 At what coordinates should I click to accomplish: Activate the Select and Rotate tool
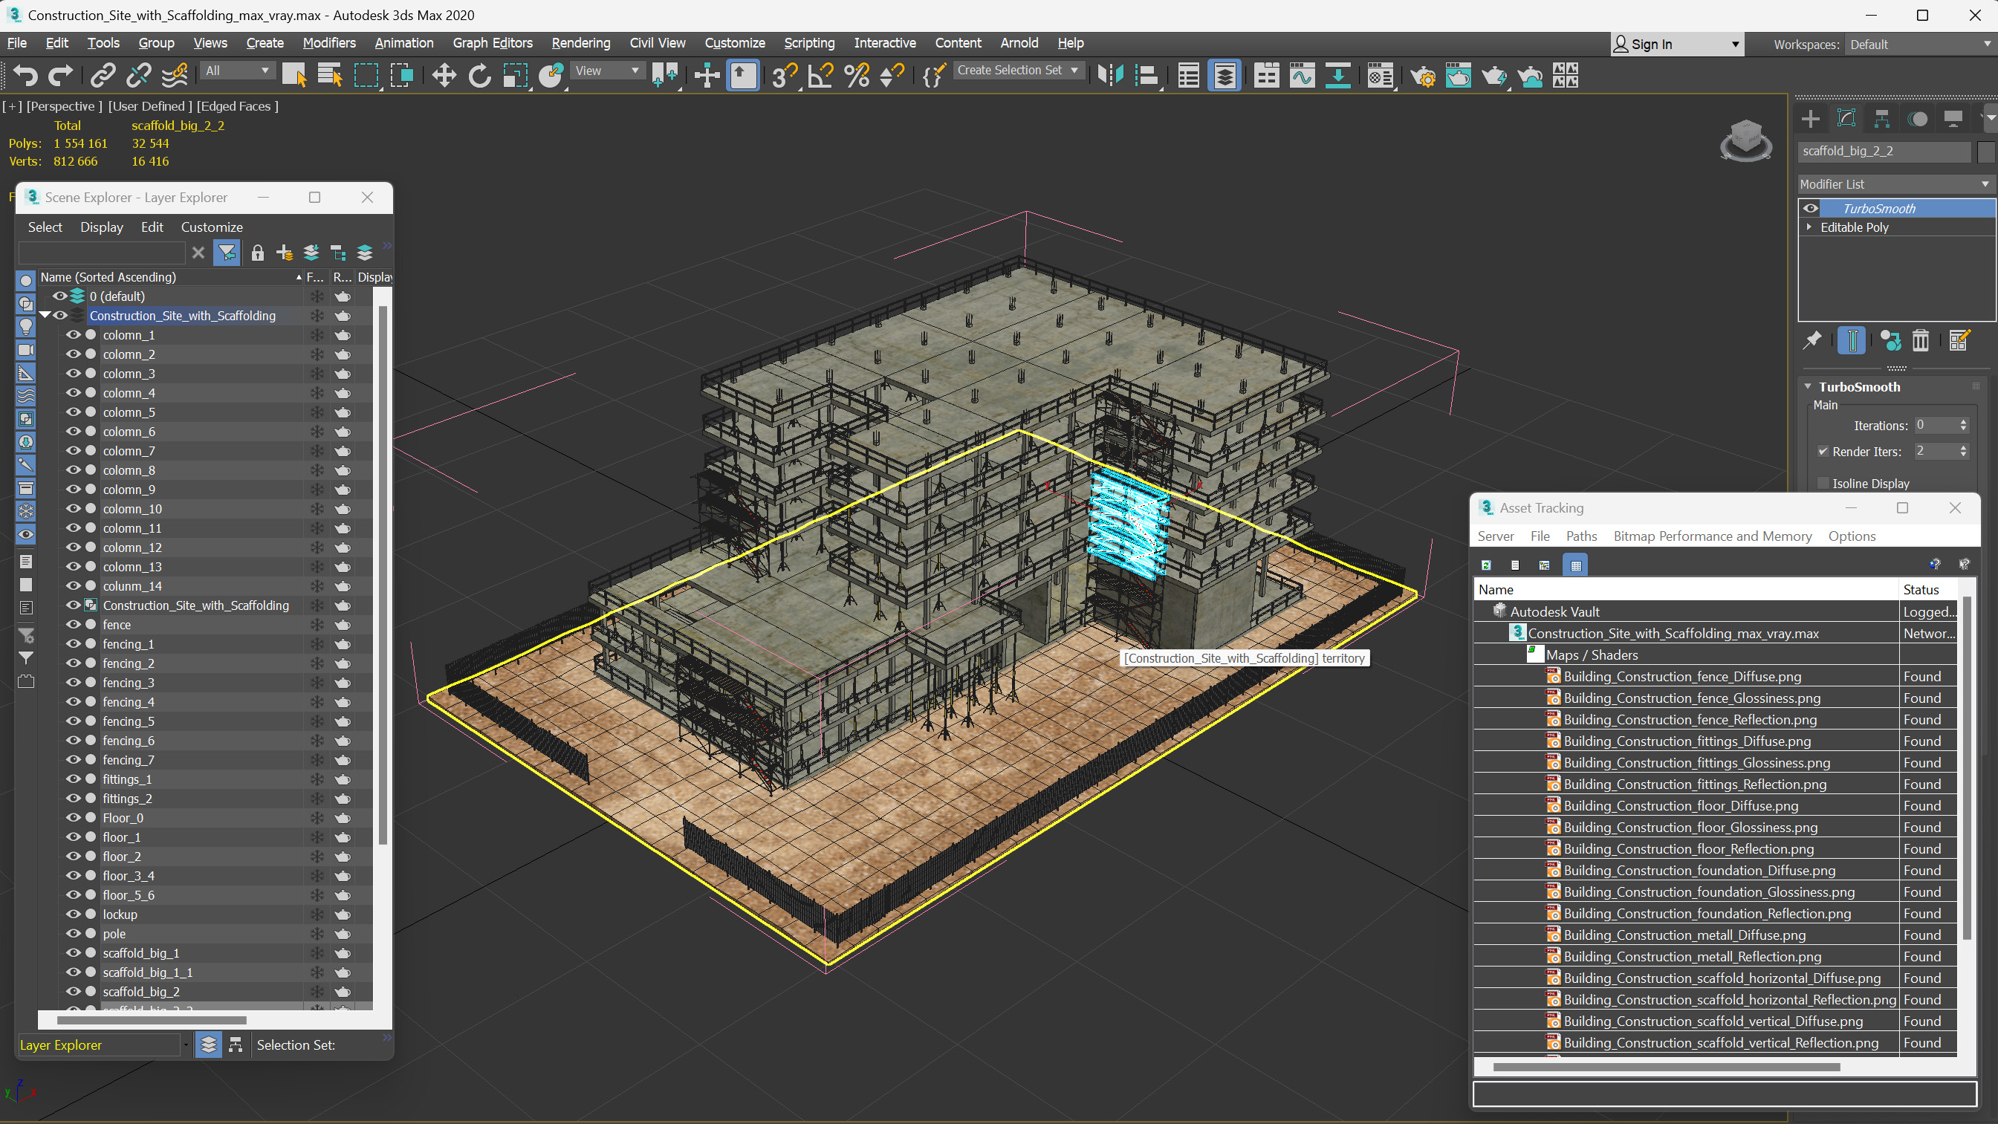479,75
